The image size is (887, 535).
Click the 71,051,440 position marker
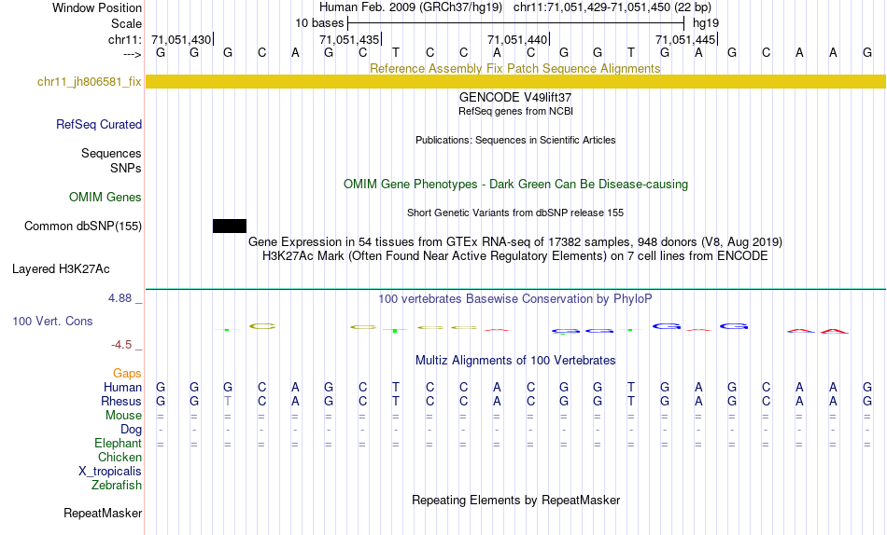pyautogui.click(x=518, y=39)
